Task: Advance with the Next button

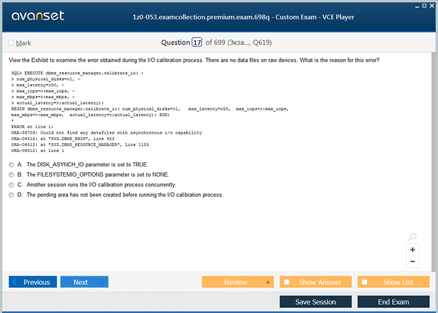Action: tap(84, 282)
